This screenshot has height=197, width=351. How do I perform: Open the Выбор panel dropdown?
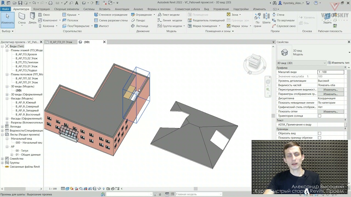pos(7,31)
